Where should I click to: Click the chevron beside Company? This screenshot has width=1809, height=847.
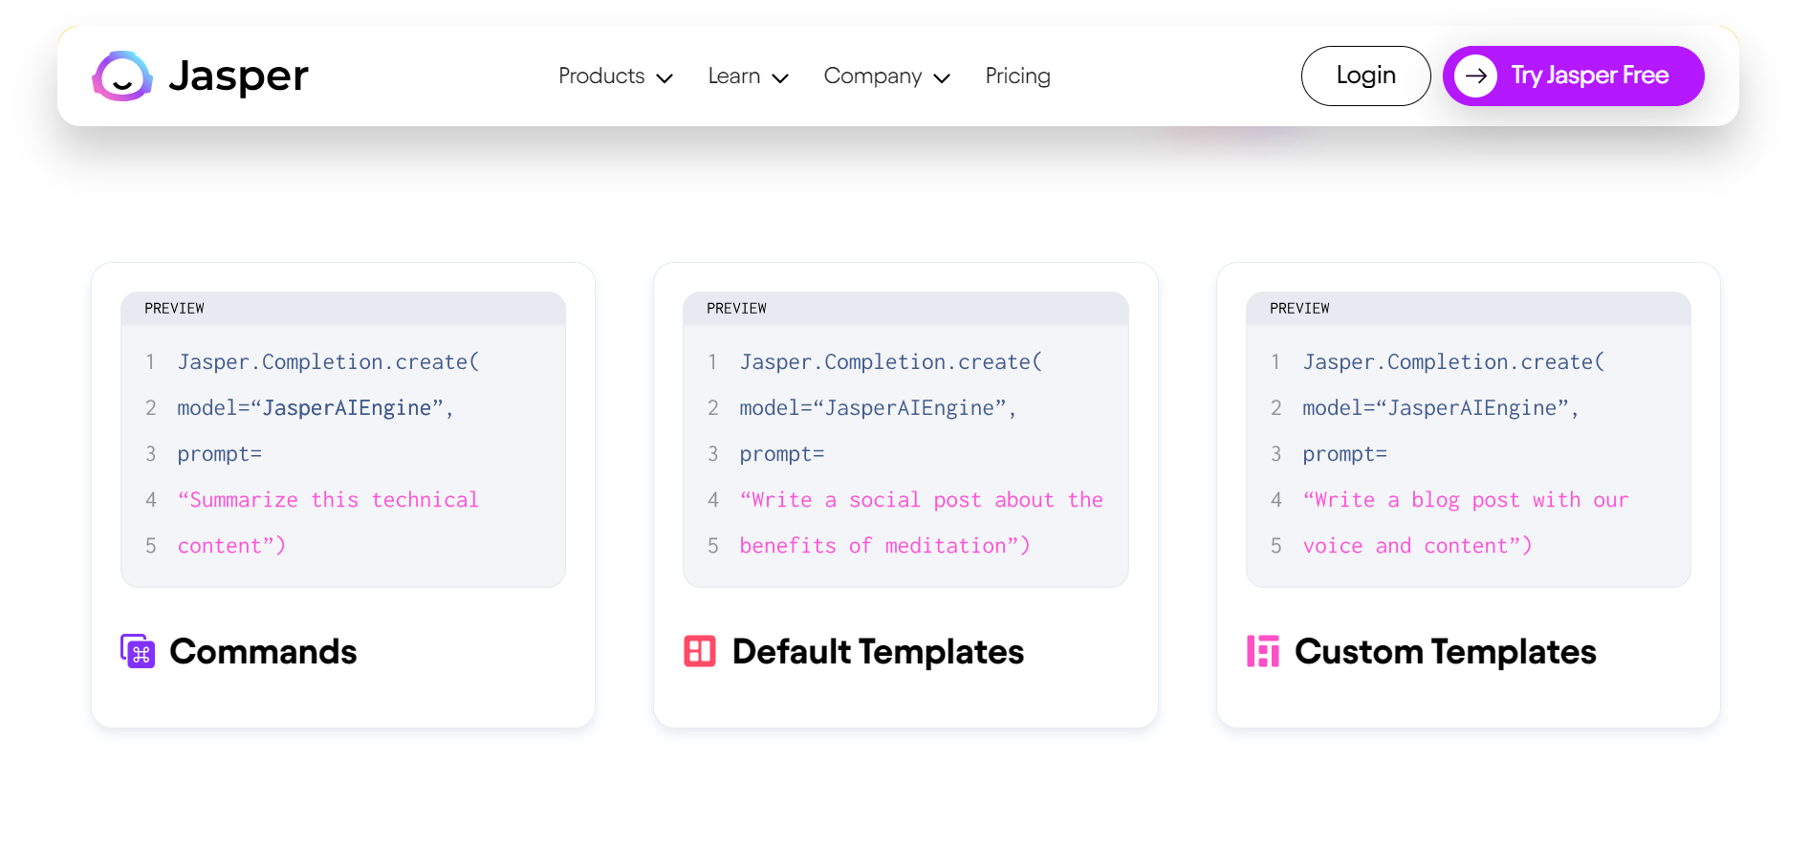pos(942,78)
